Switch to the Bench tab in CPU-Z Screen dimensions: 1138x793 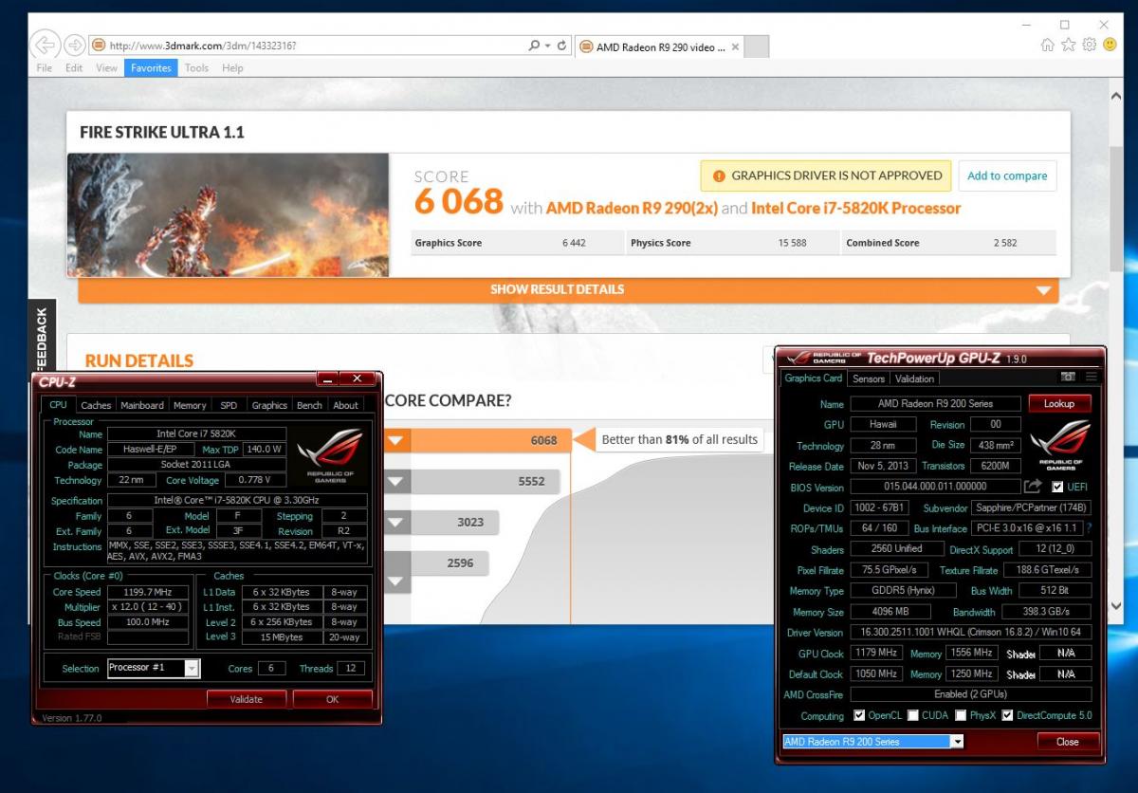click(x=309, y=405)
